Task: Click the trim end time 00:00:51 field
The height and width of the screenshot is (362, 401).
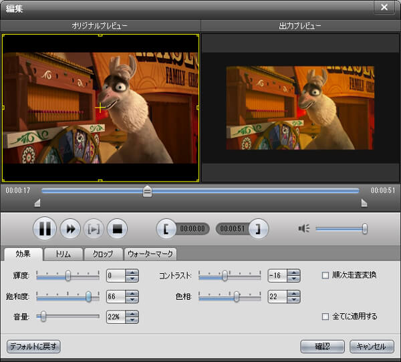Action: (232, 228)
